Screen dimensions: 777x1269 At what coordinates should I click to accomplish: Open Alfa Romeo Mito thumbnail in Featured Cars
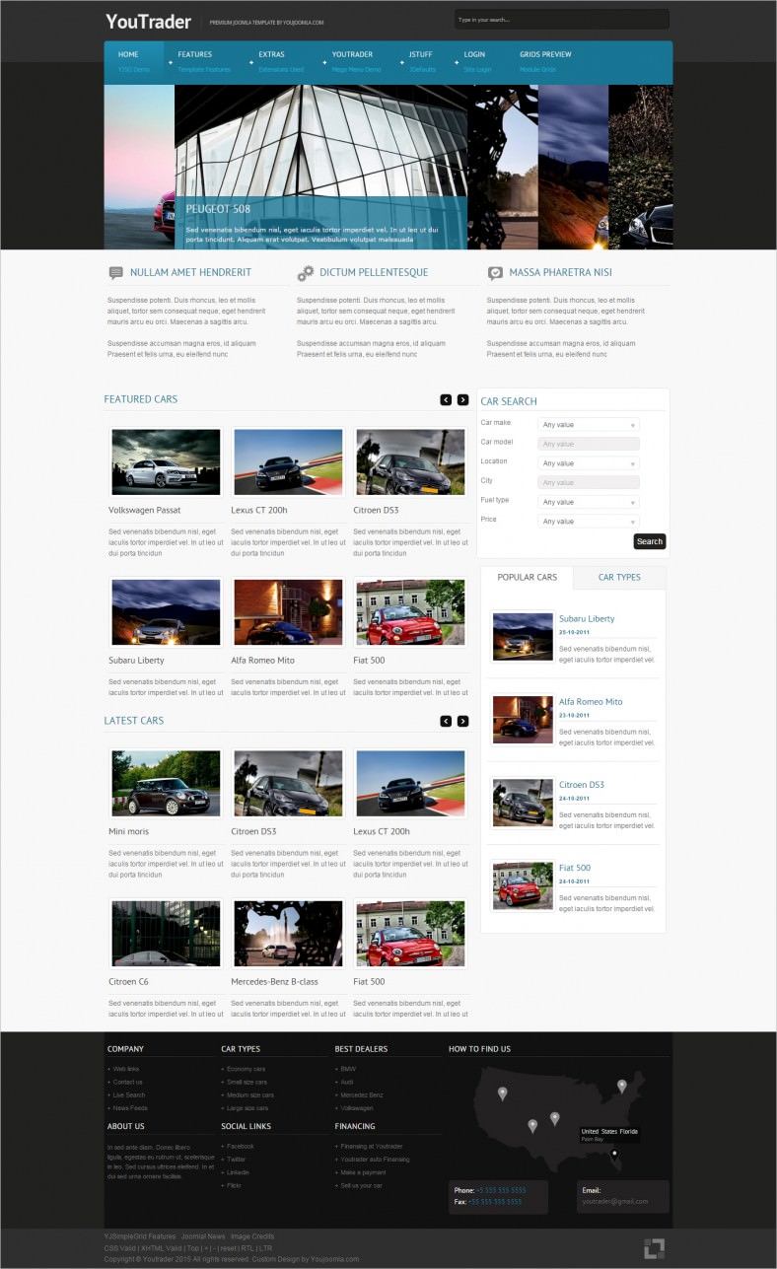coord(288,612)
